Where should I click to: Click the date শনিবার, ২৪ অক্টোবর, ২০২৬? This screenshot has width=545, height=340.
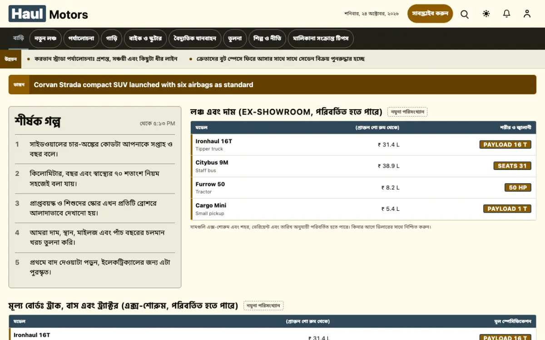372,14
